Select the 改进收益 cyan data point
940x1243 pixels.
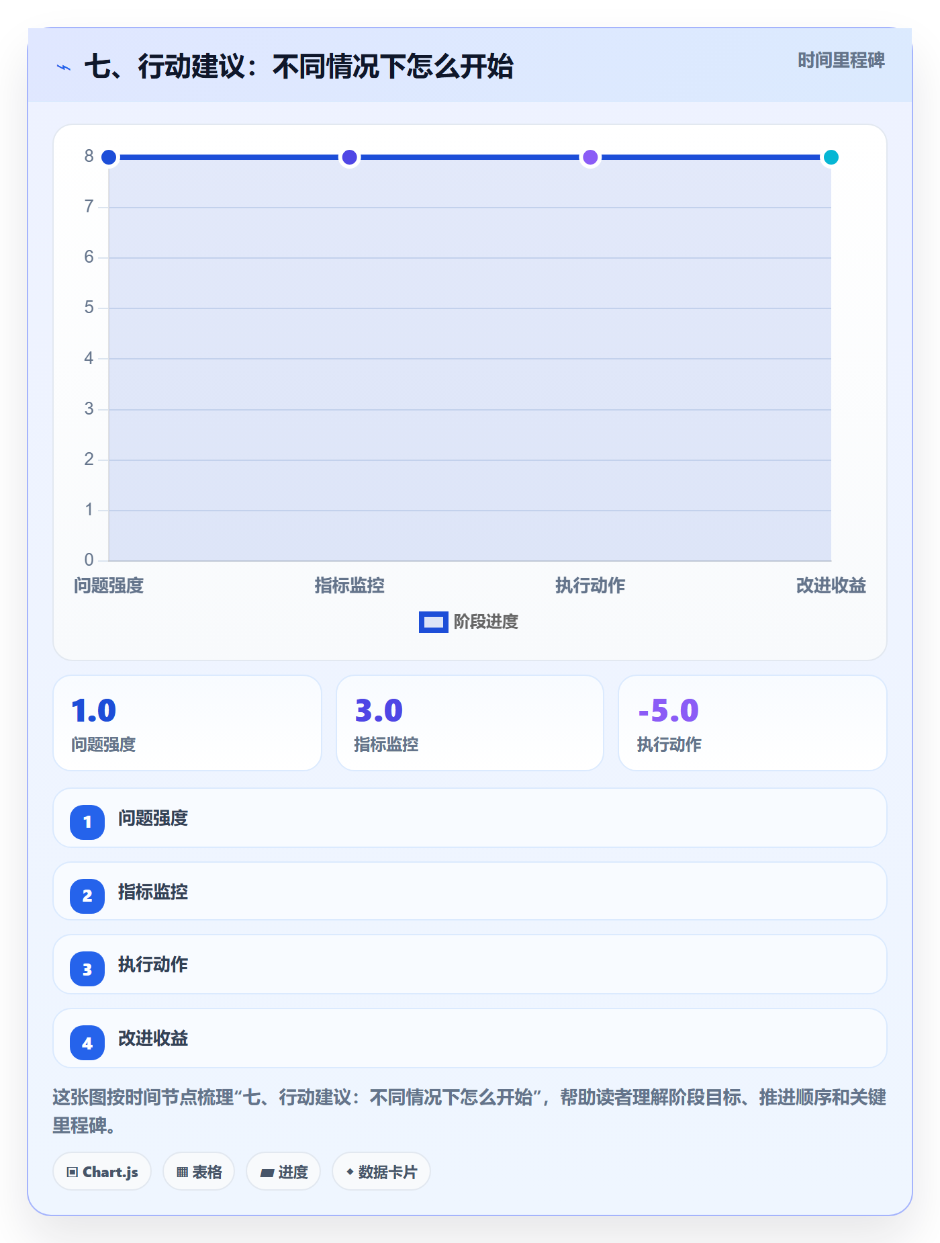coord(831,157)
